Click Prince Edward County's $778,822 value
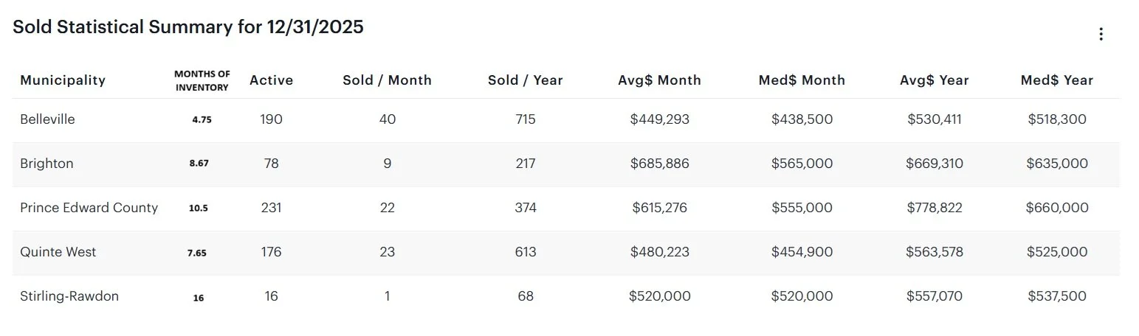This screenshot has height=336, width=1139. pyautogui.click(x=934, y=208)
